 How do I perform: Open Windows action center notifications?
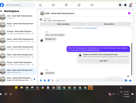tap(132, 94)
